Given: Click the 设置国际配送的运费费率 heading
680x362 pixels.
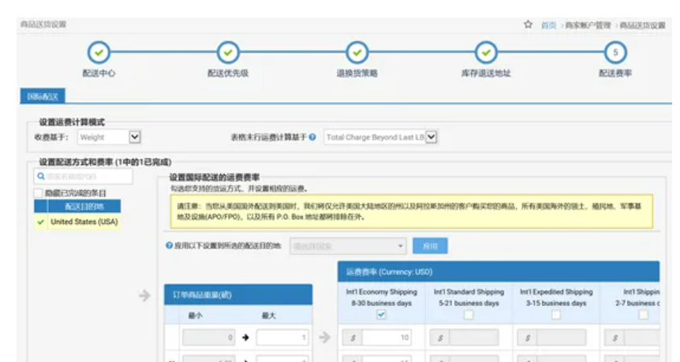Looking at the screenshot, I should tap(215, 177).
